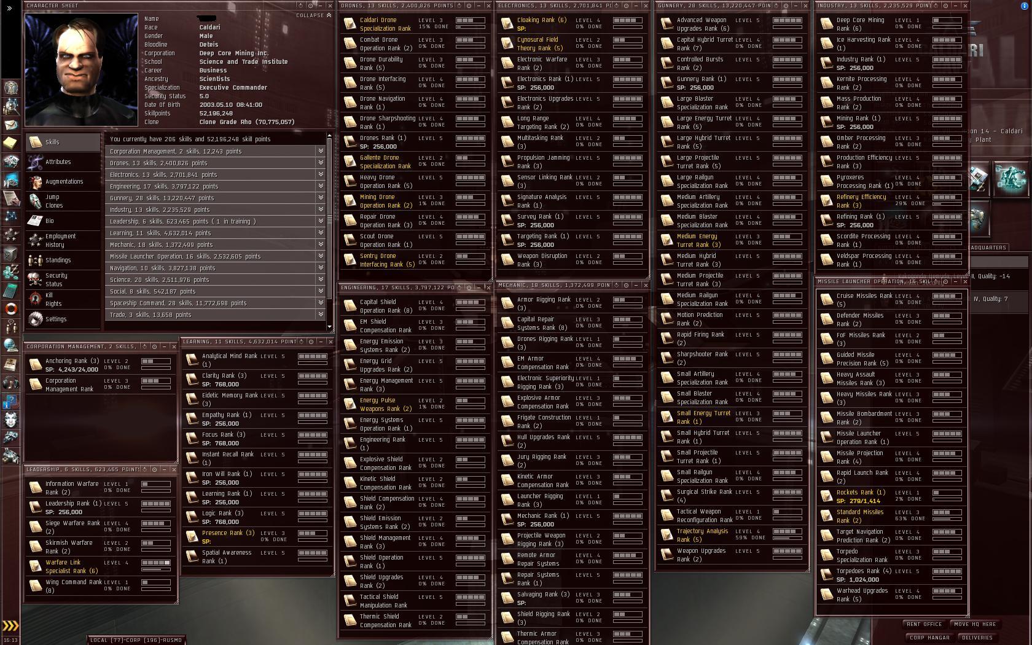Open the browser globe icon in the sidebar
Image resolution: width=1032 pixels, height=645 pixels.
tap(10, 345)
